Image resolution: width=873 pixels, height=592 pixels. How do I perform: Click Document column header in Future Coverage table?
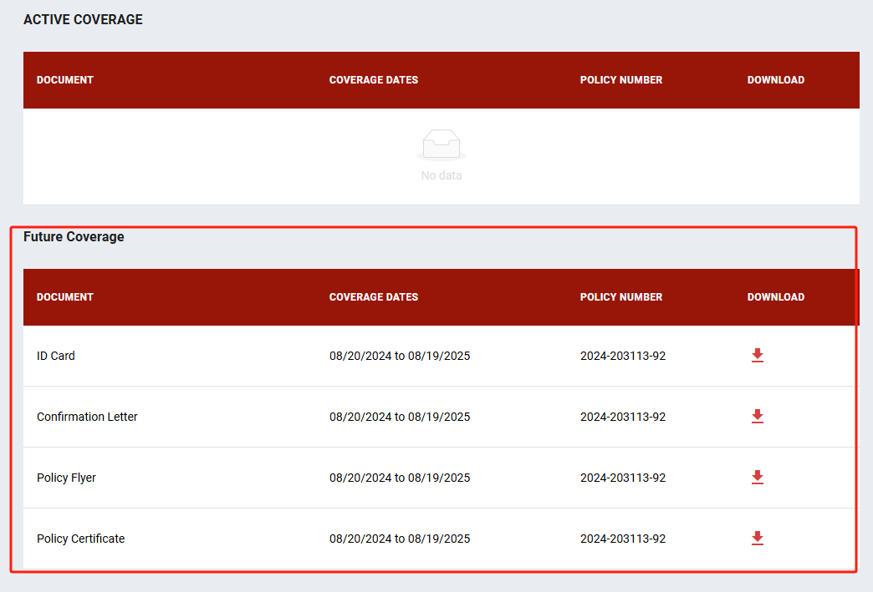(65, 297)
